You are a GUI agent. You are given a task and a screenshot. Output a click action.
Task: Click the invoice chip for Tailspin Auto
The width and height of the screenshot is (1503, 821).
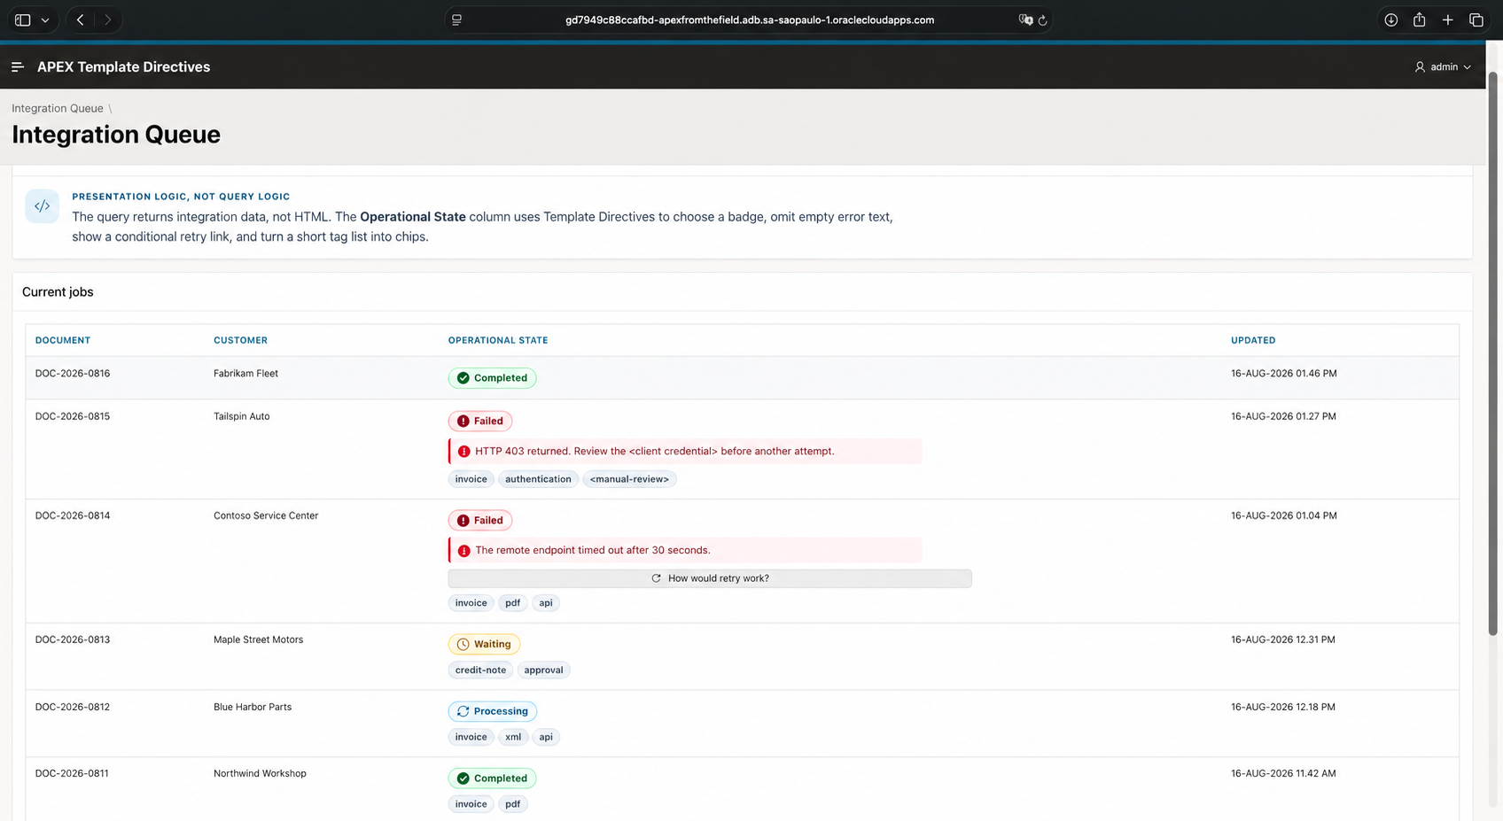471,479
